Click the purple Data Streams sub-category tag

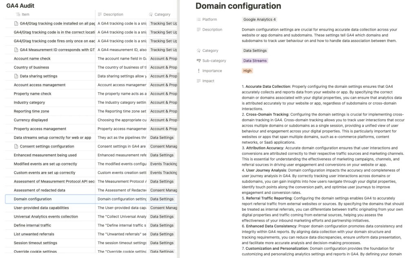click(255, 61)
